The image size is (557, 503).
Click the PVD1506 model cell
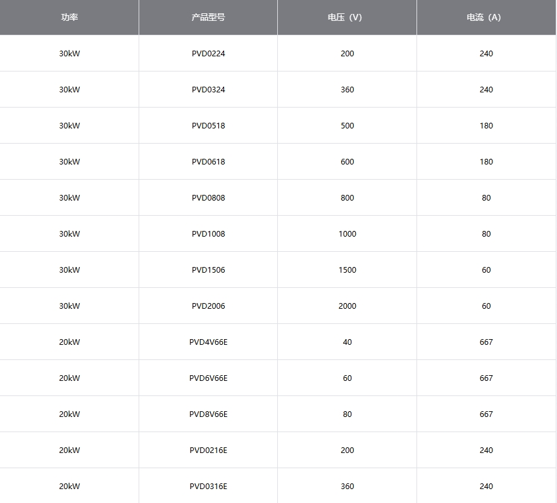(x=208, y=270)
